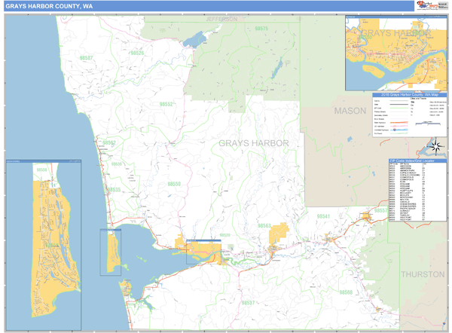Click the JEFFERSON county label
The image size is (452, 333).
[x=221, y=20]
